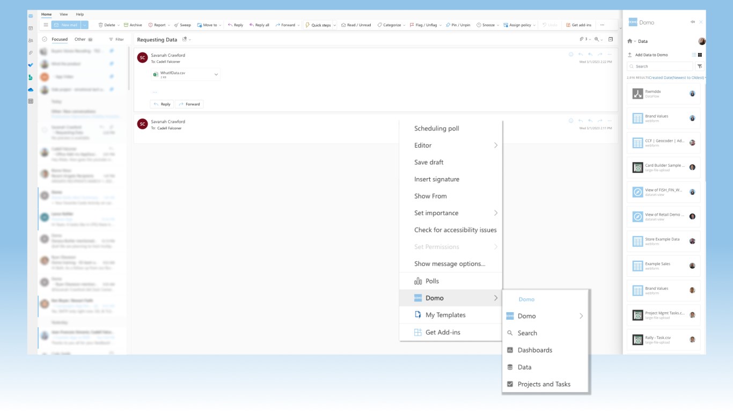The image size is (733, 412).
Task: Click the Domo home icon
Action: click(x=630, y=41)
